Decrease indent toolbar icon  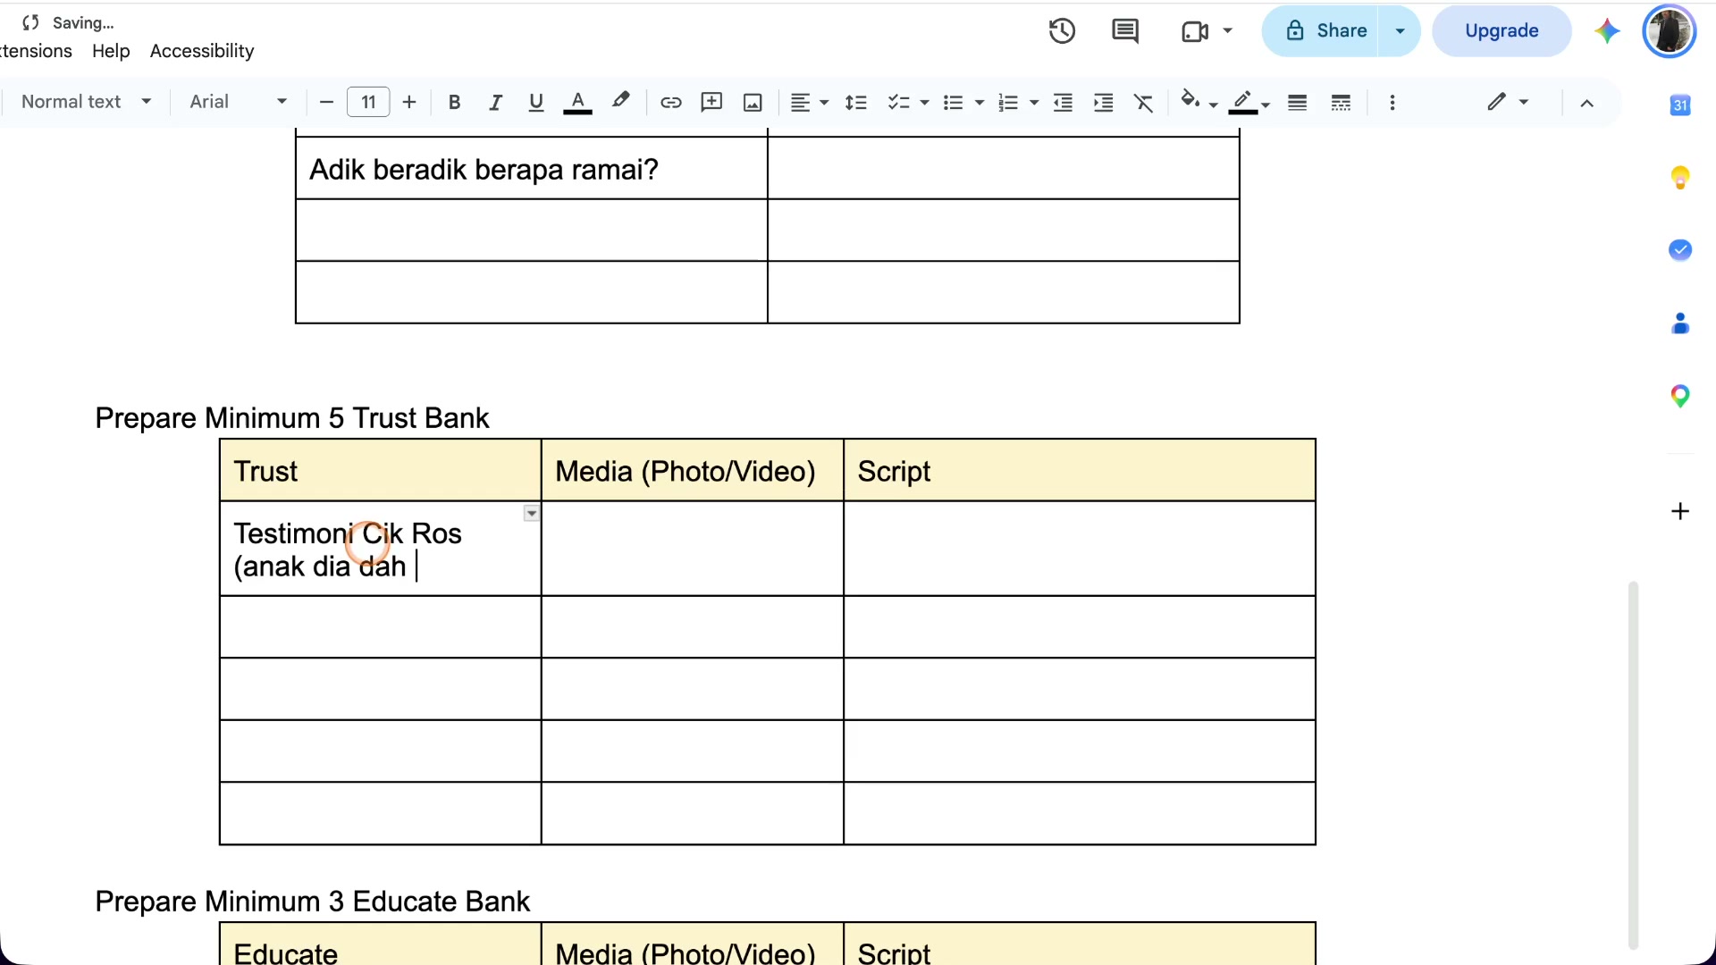(x=1063, y=103)
